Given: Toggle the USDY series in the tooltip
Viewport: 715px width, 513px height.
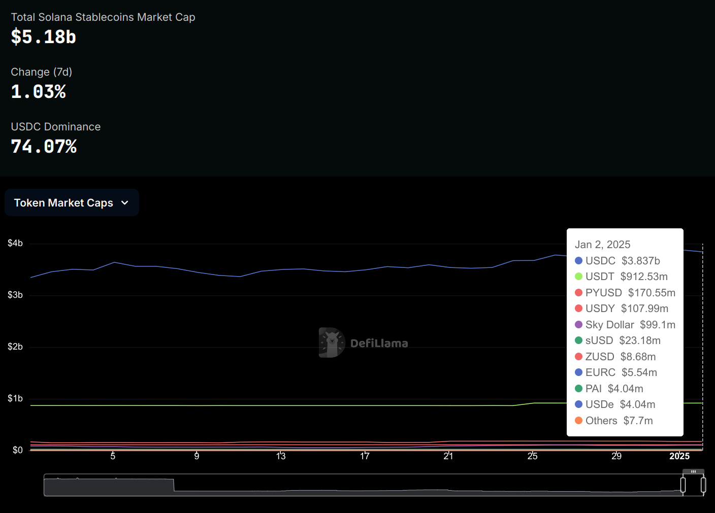Looking at the screenshot, I should coord(578,309).
